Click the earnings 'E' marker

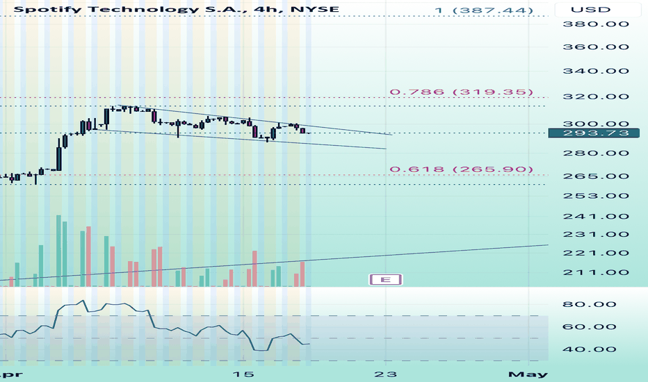click(x=385, y=280)
